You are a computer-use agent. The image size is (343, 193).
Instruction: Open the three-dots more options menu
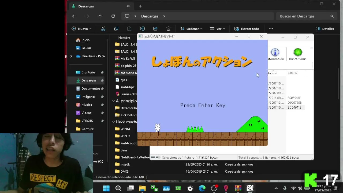[271, 29]
